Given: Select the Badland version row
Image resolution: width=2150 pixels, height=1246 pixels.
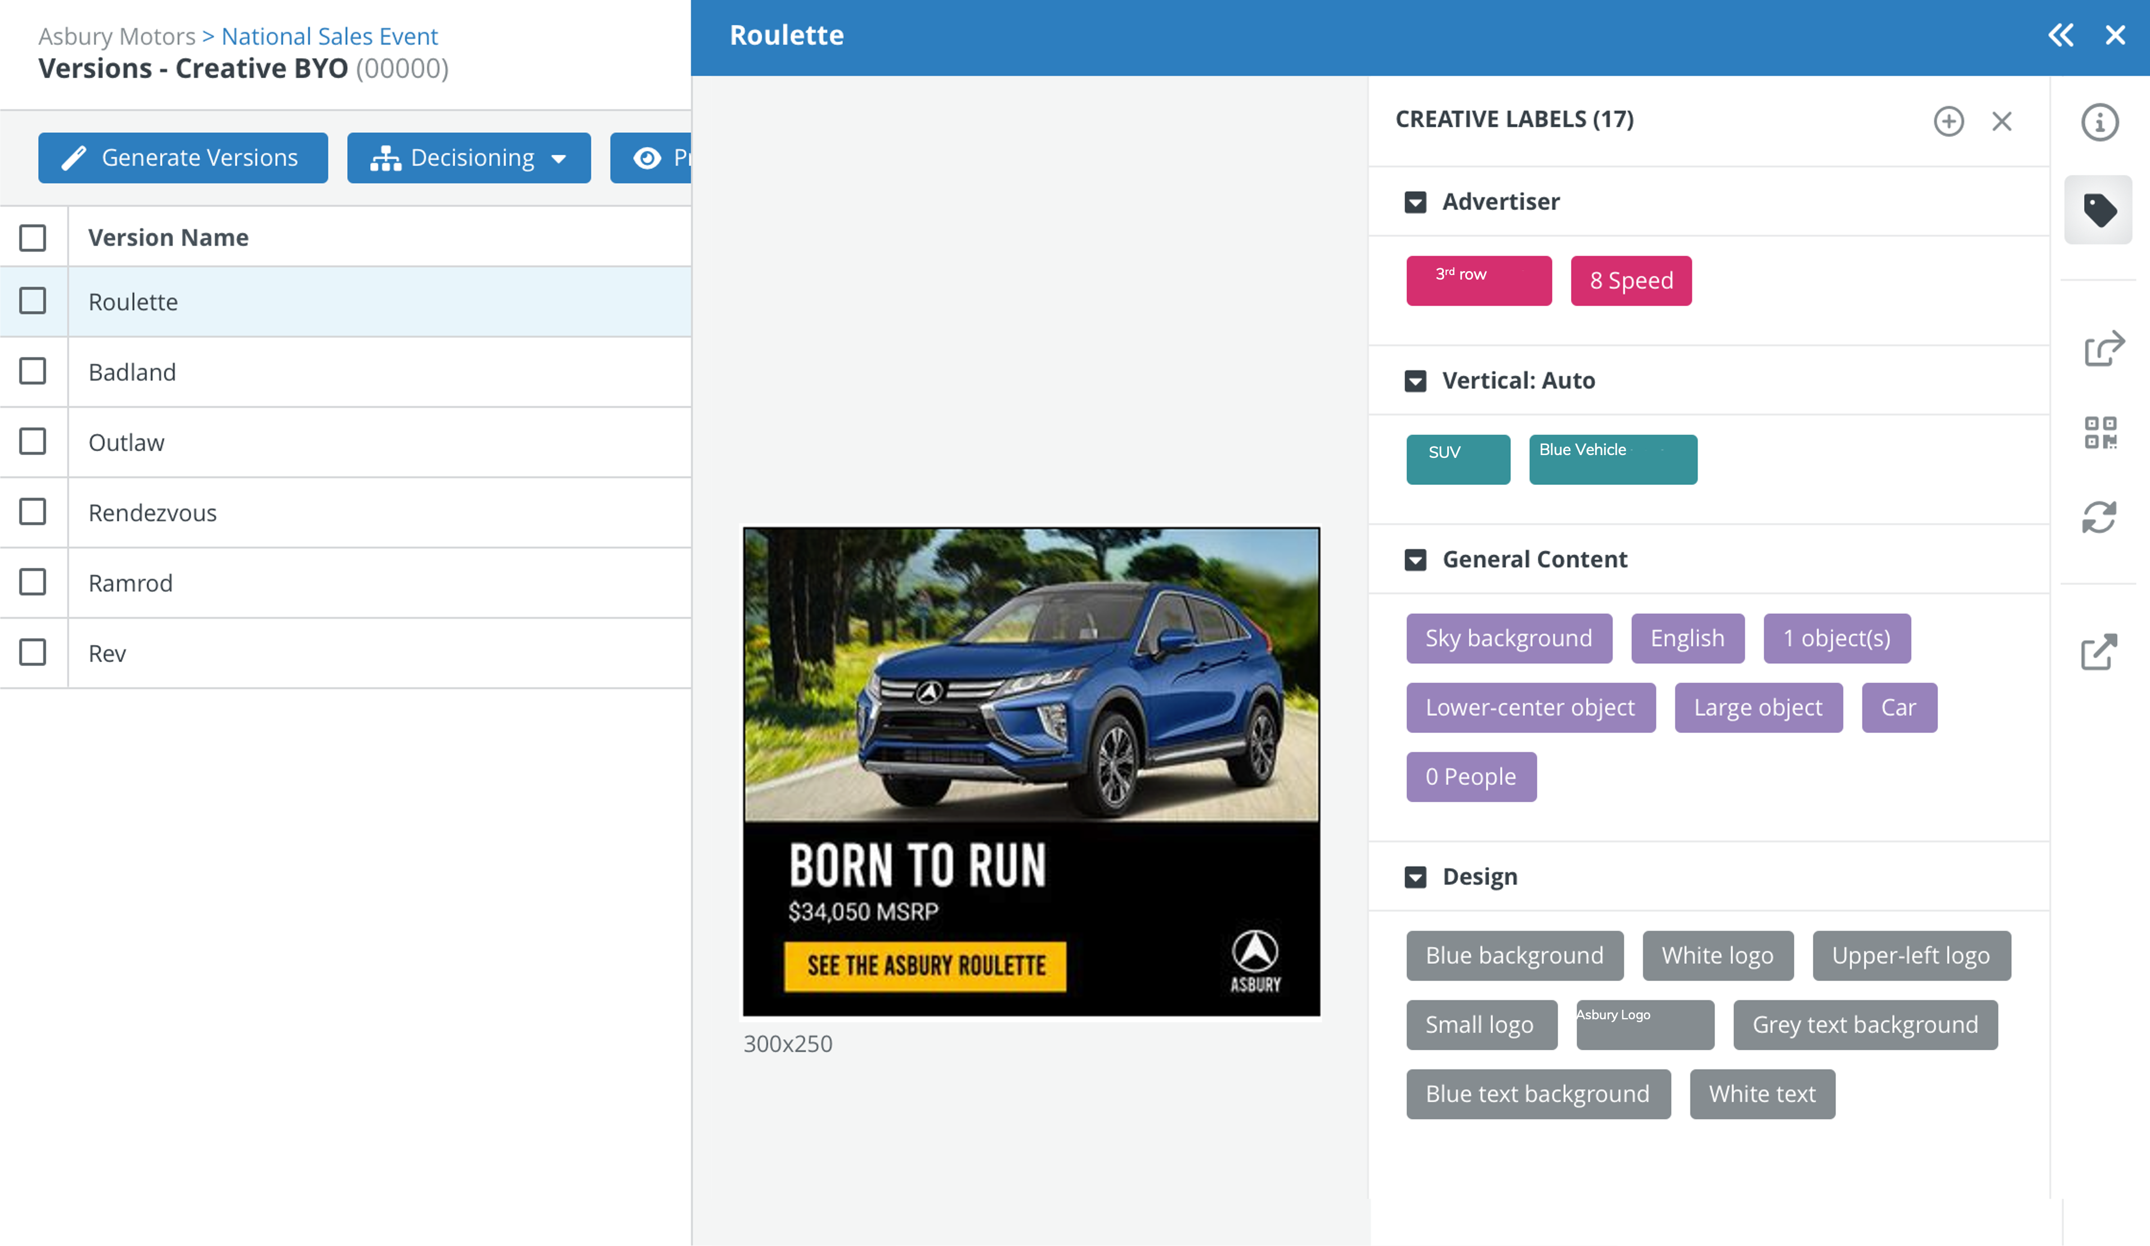Looking at the screenshot, I should point(345,372).
